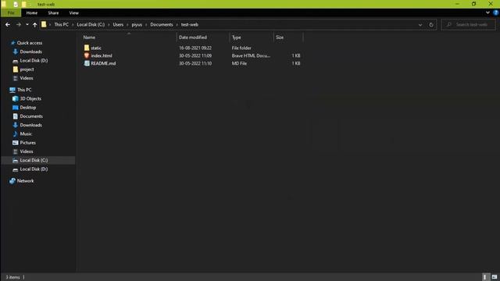Open Music under This PC

pyautogui.click(x=26, y=133)
